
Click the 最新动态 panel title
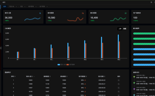[x=136, y=73]
